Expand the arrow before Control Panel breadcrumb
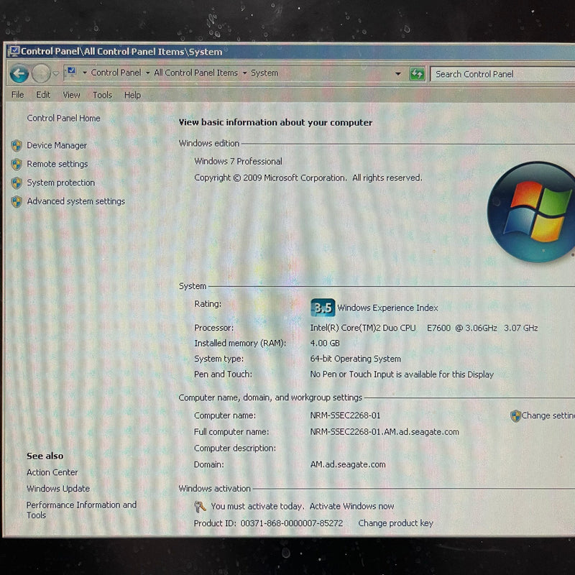Viewport: 575px width, 575px height. tap(85, 73)
